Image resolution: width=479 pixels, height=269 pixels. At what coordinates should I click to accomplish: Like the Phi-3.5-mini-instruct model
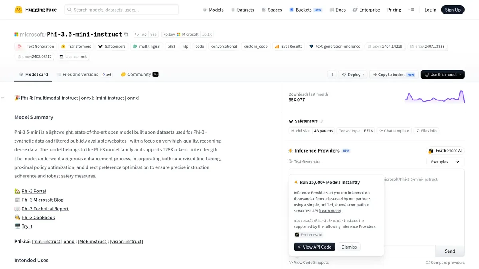(141, 35)
